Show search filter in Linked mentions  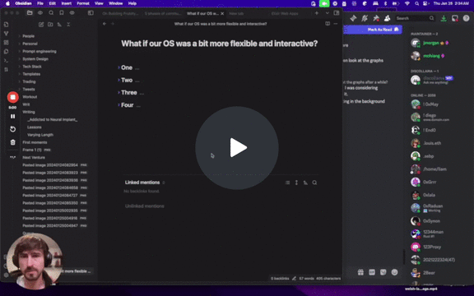[314, 183]
